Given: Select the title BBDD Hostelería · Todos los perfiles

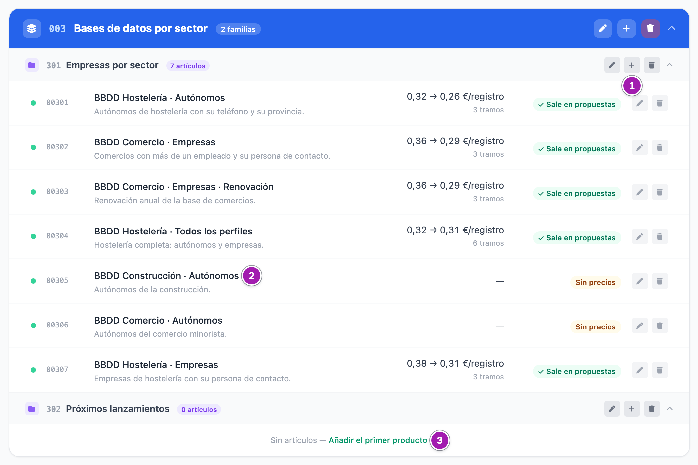Looking at the screenshot, I should pyautogui.click(x=173, y=231).
